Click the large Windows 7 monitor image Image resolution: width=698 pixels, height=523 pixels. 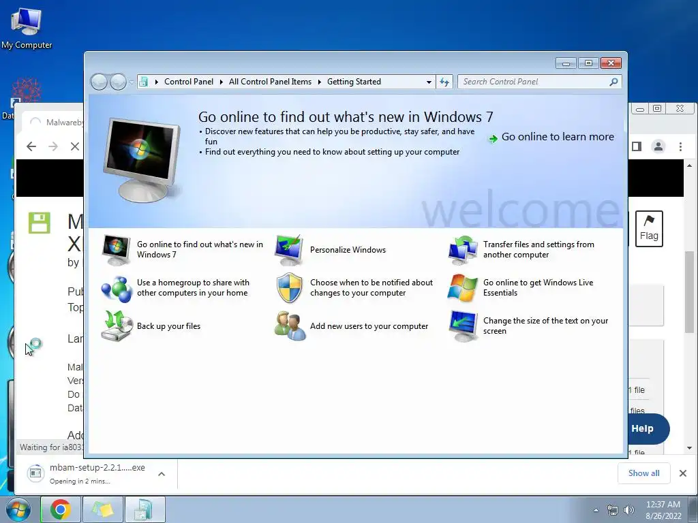(x=142, y=159)
